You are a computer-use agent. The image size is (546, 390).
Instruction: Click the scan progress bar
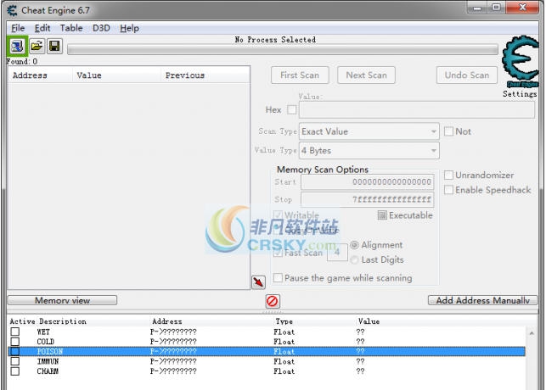[283, 50]
